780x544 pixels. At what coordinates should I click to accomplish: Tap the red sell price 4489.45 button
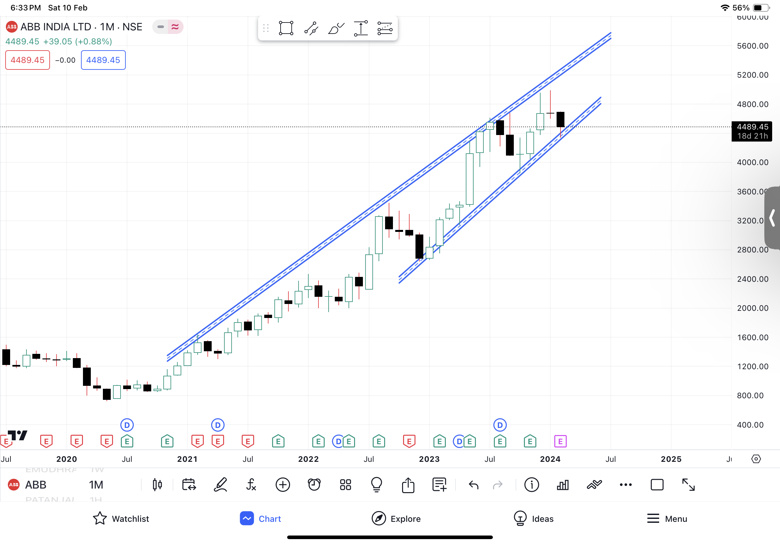pos(27,60)
